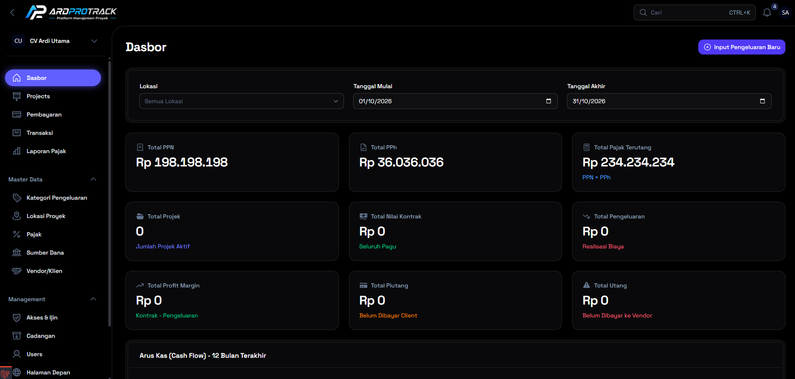The width and height of the screenshot is (795, 379).
Task: Click the Total Profit Margin icon
Action: [140, 285]
